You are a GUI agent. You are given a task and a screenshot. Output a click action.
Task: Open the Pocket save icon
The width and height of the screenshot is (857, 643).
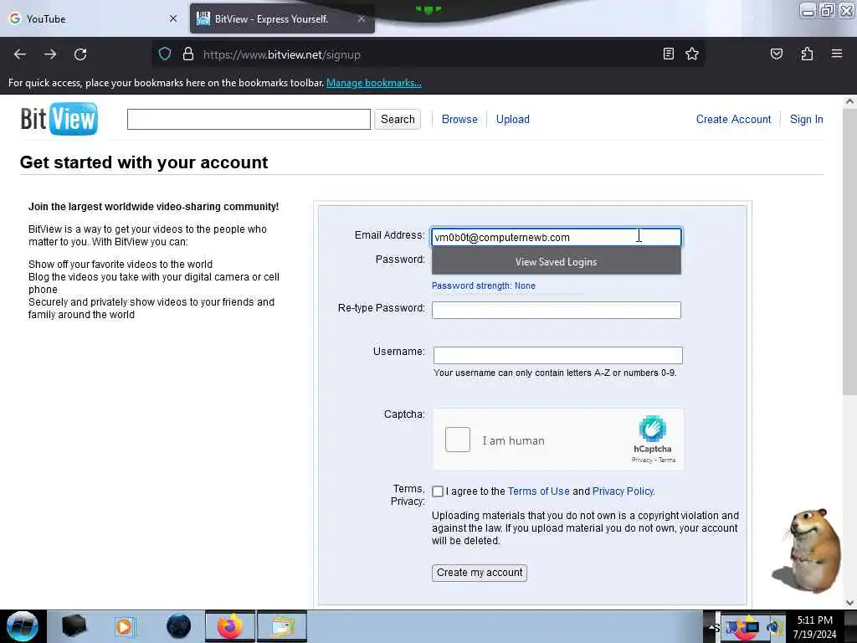pyautogui.click(x=776, y=54)
